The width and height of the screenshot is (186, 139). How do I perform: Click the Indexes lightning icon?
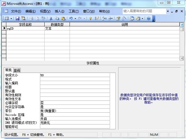(97, 19)
